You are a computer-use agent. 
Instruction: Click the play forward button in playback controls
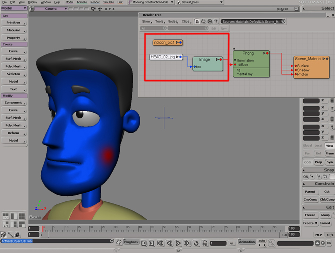point(179,243)
